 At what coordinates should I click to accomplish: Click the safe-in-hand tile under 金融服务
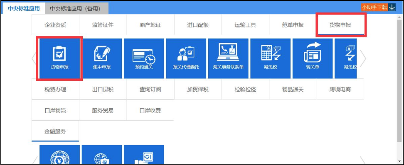tap(144, 155)
